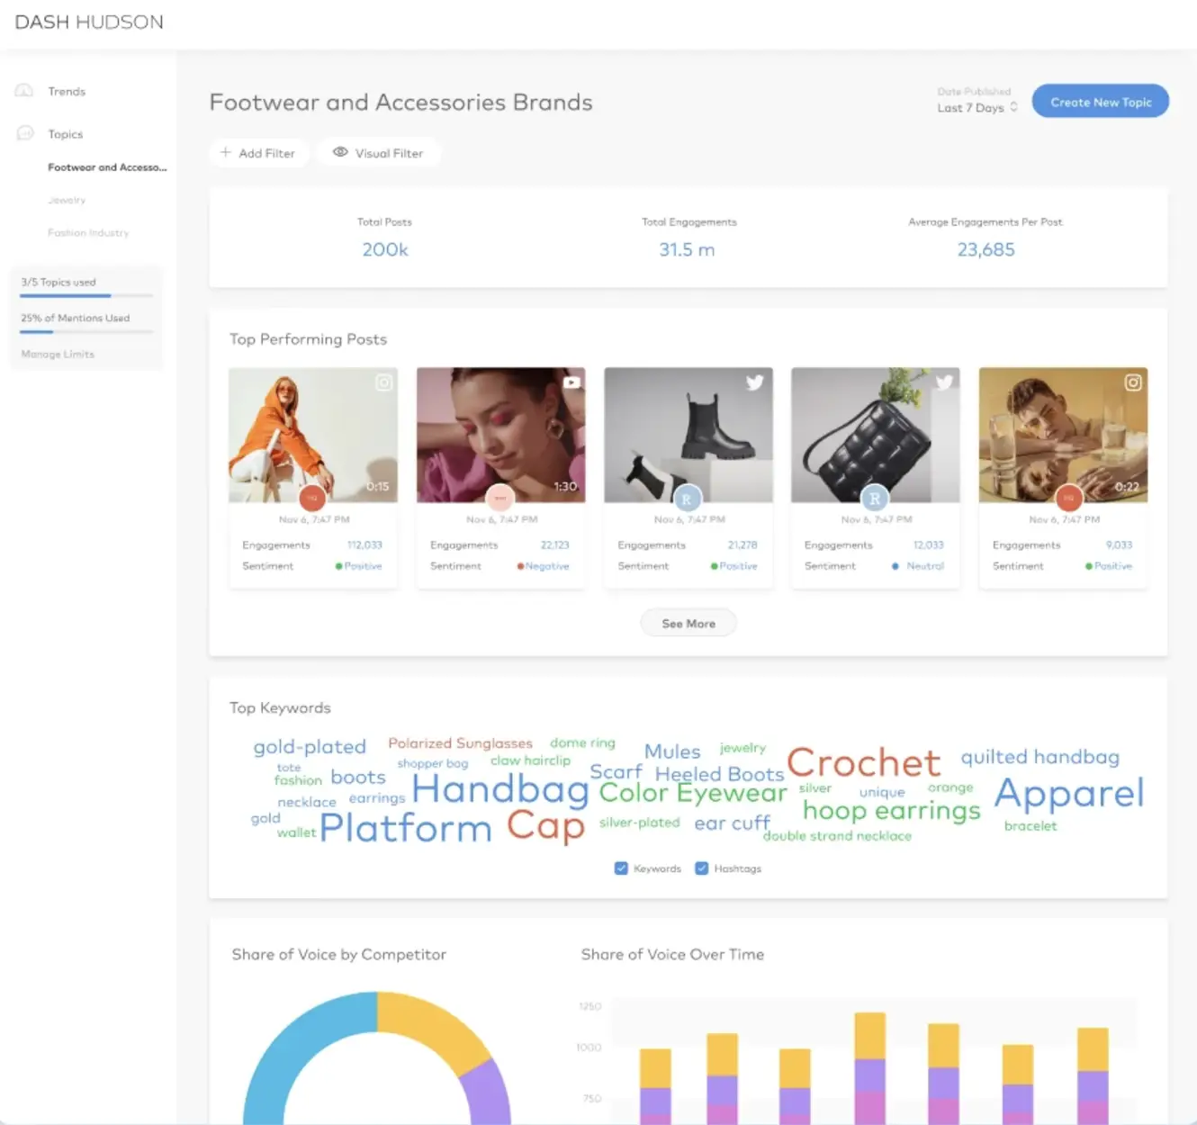
Task: Open the orange jacket post thumbnail
Action: pos(313,434)
